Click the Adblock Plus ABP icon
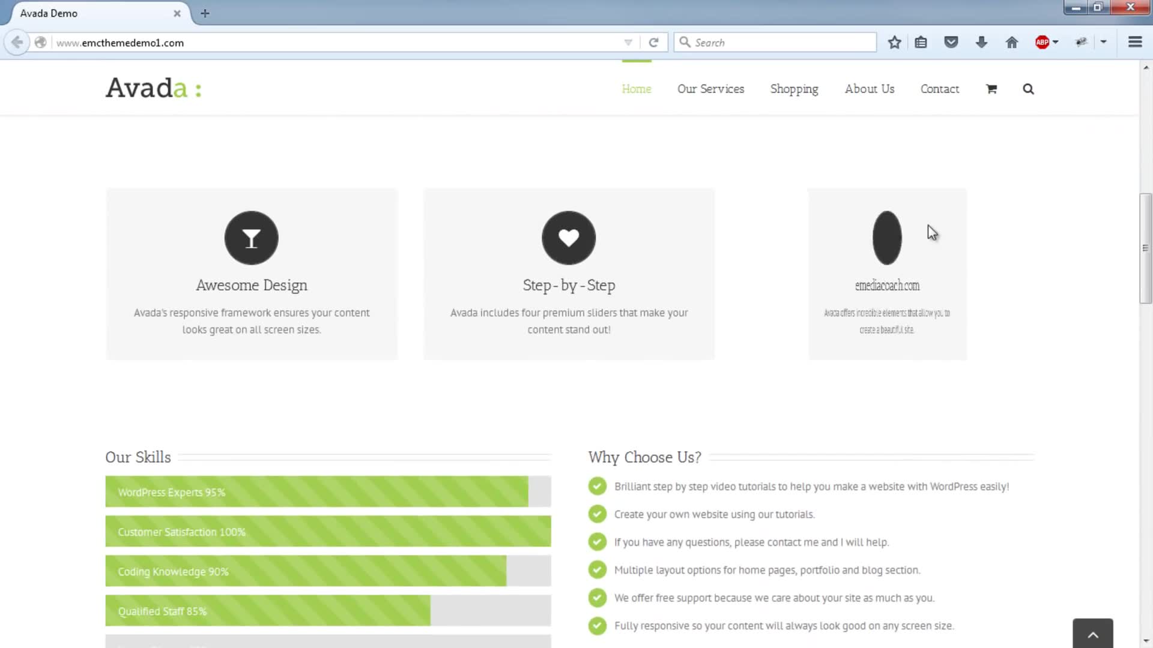Viewport: 1153px width, 648px height. point(1042,43)
